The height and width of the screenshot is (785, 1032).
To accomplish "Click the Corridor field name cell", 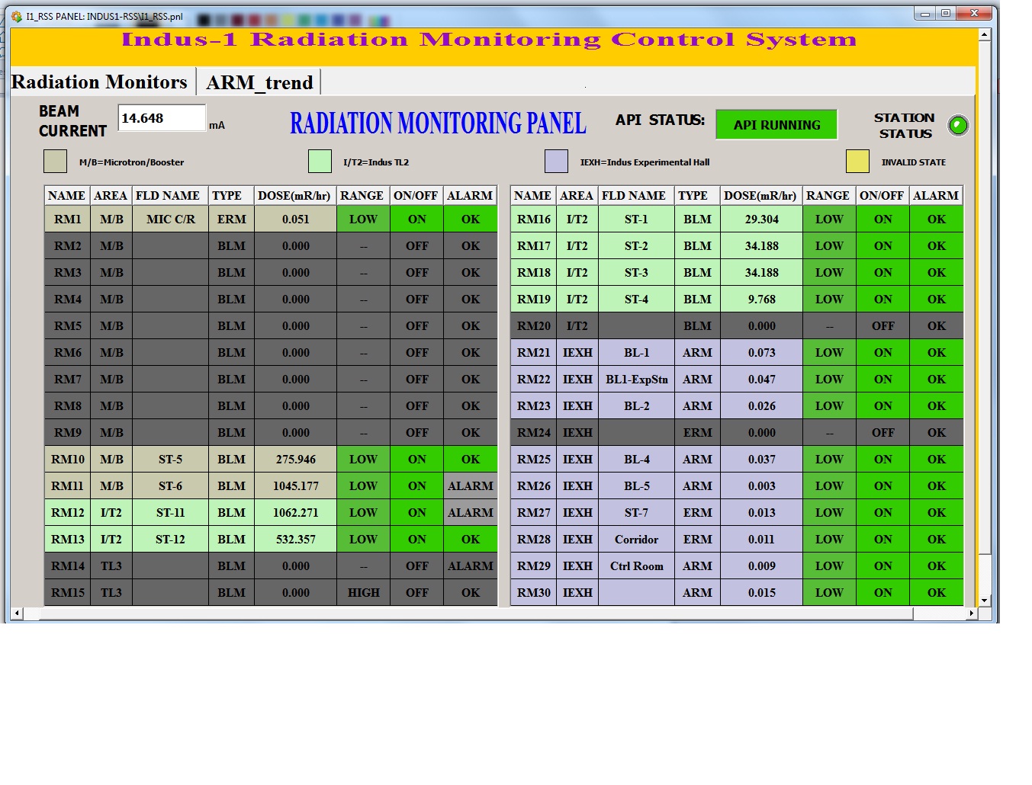I will (x=636, y=539).
